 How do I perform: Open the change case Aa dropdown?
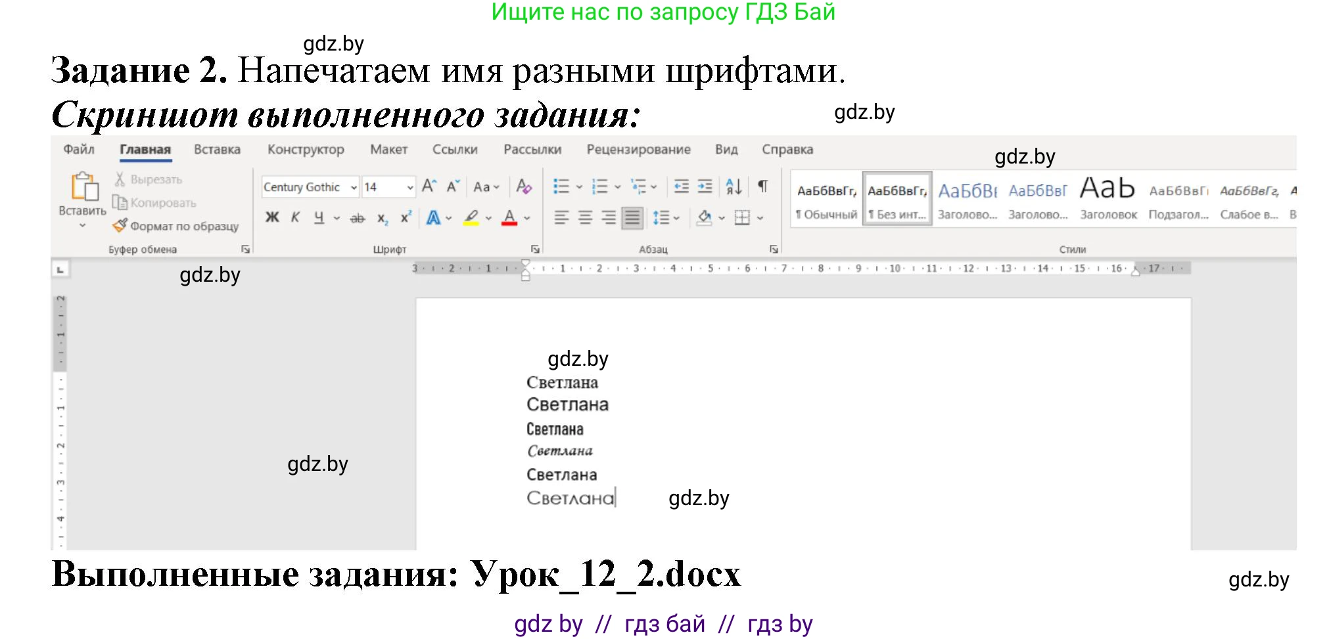(x=486, y=187)
